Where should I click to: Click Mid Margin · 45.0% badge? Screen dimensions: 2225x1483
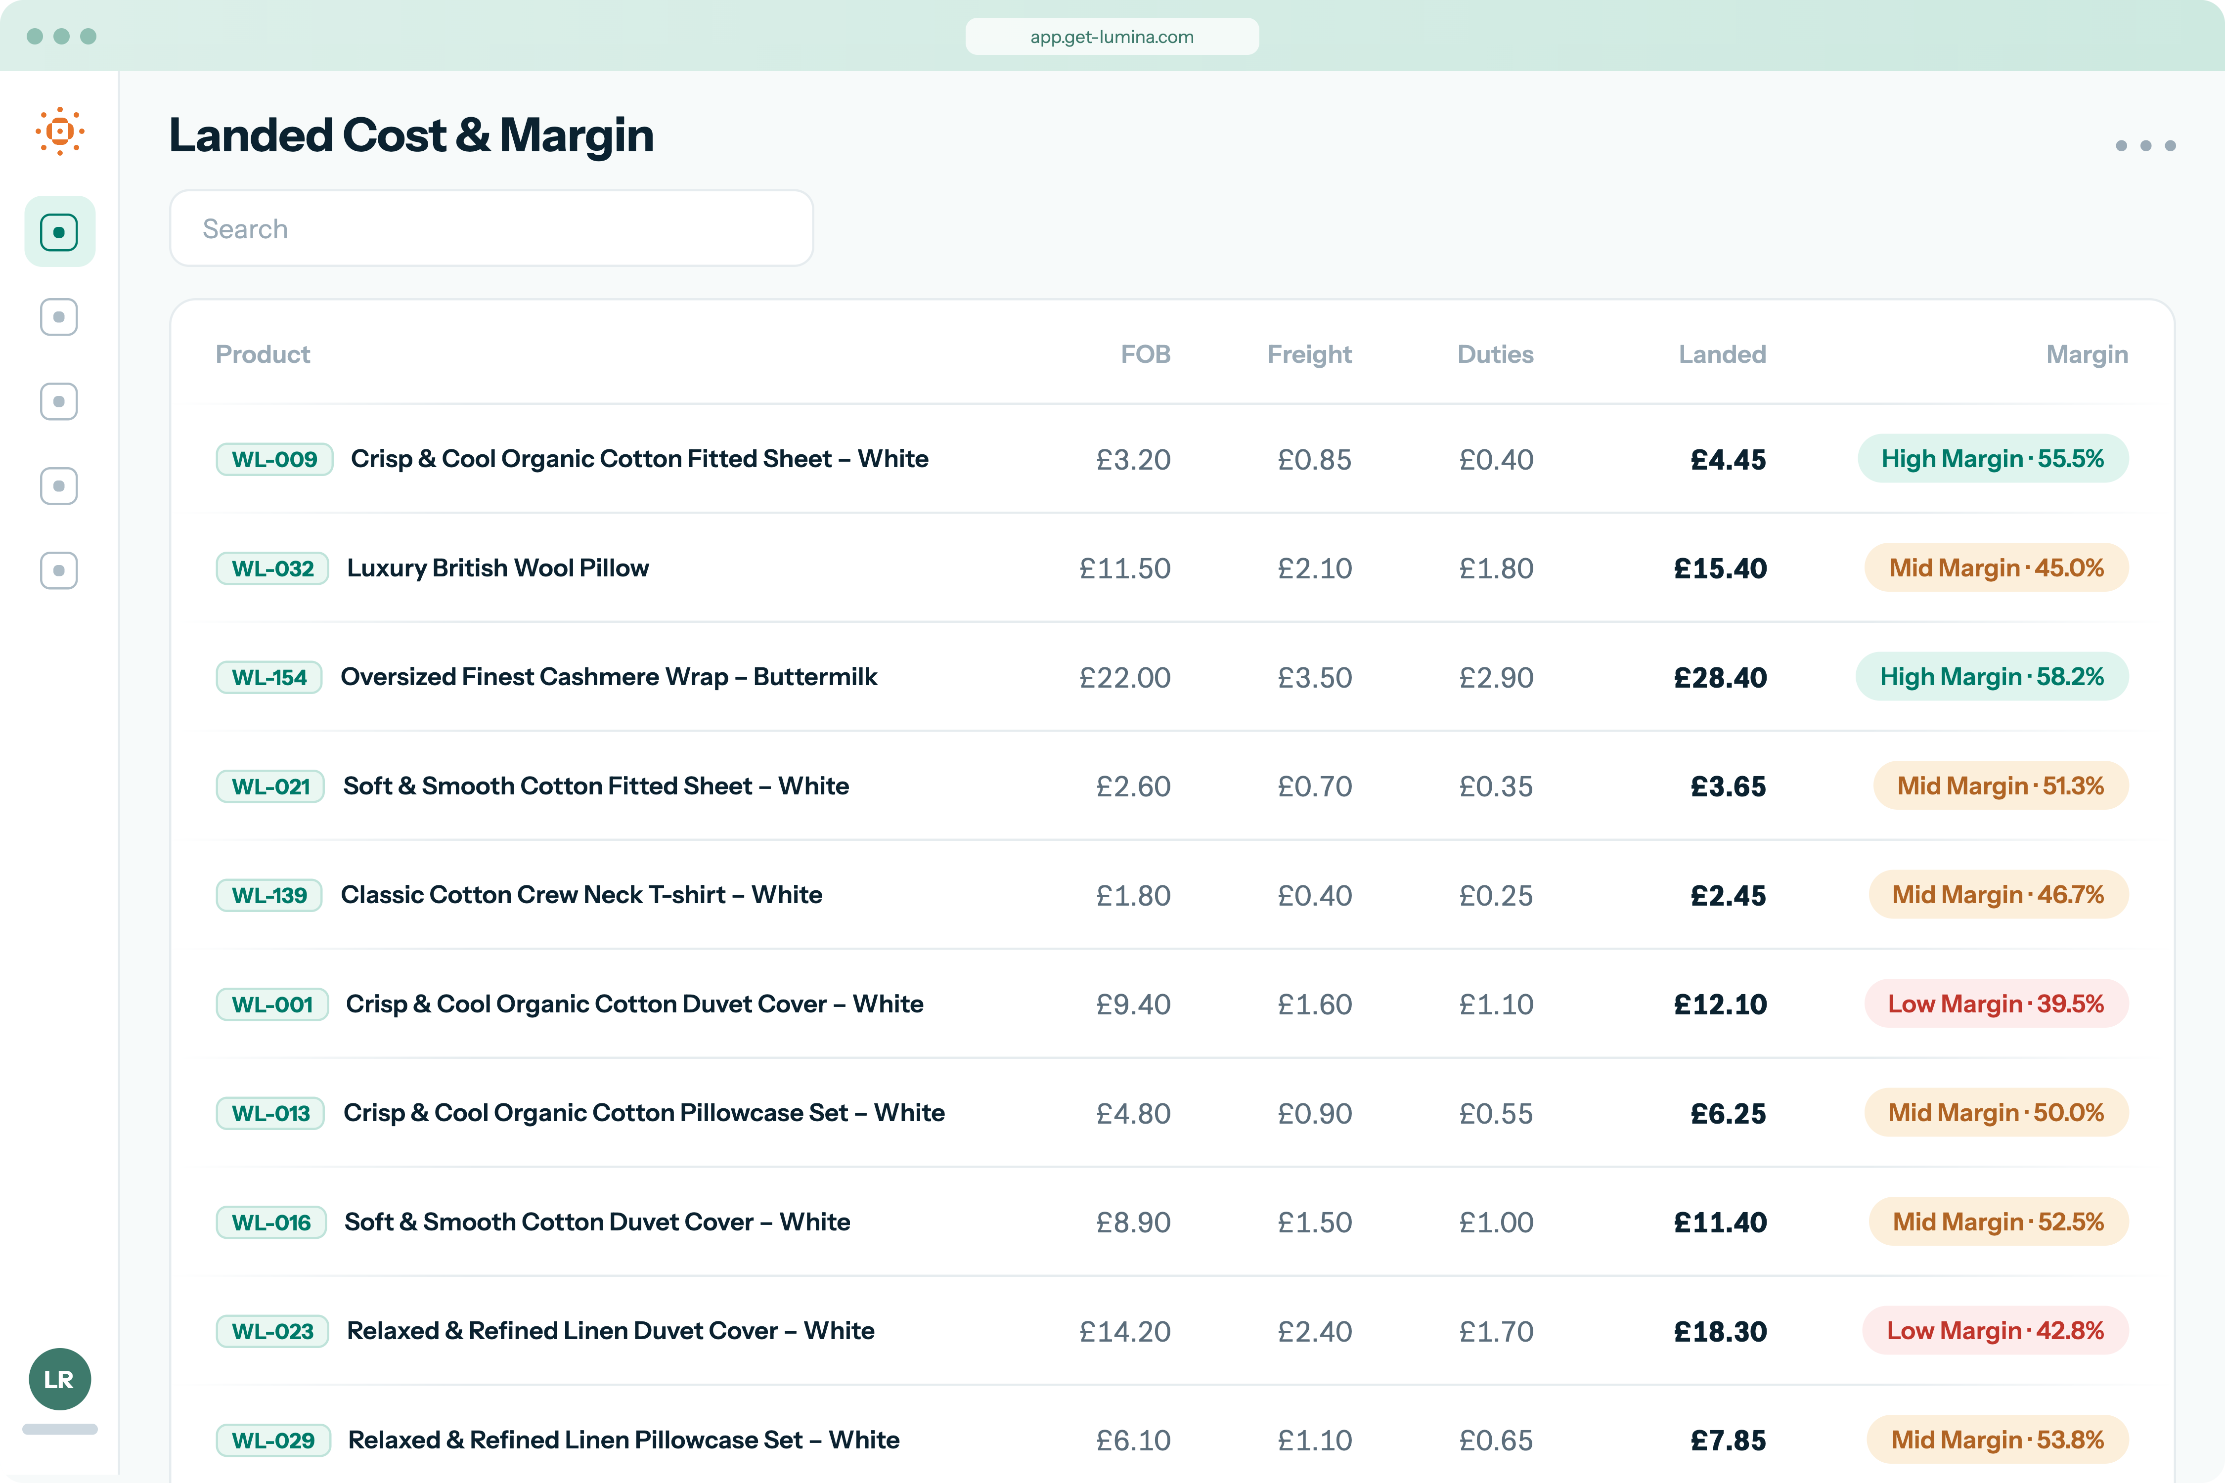(x=1996, y=567)
